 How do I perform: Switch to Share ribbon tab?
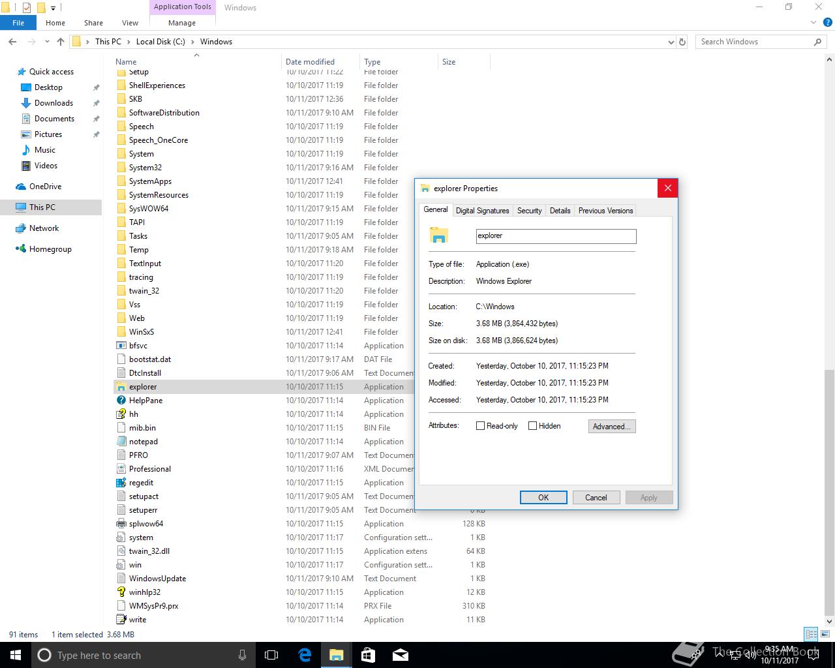[93, 23]
